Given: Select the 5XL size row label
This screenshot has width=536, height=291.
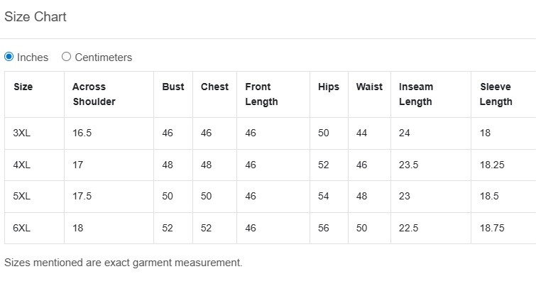Looking at the screenshot, I should [x=21, y=197].
